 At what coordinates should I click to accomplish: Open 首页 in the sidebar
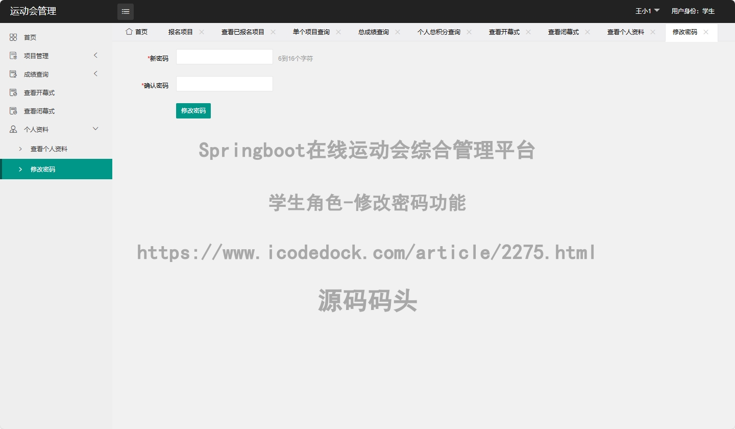56,37
